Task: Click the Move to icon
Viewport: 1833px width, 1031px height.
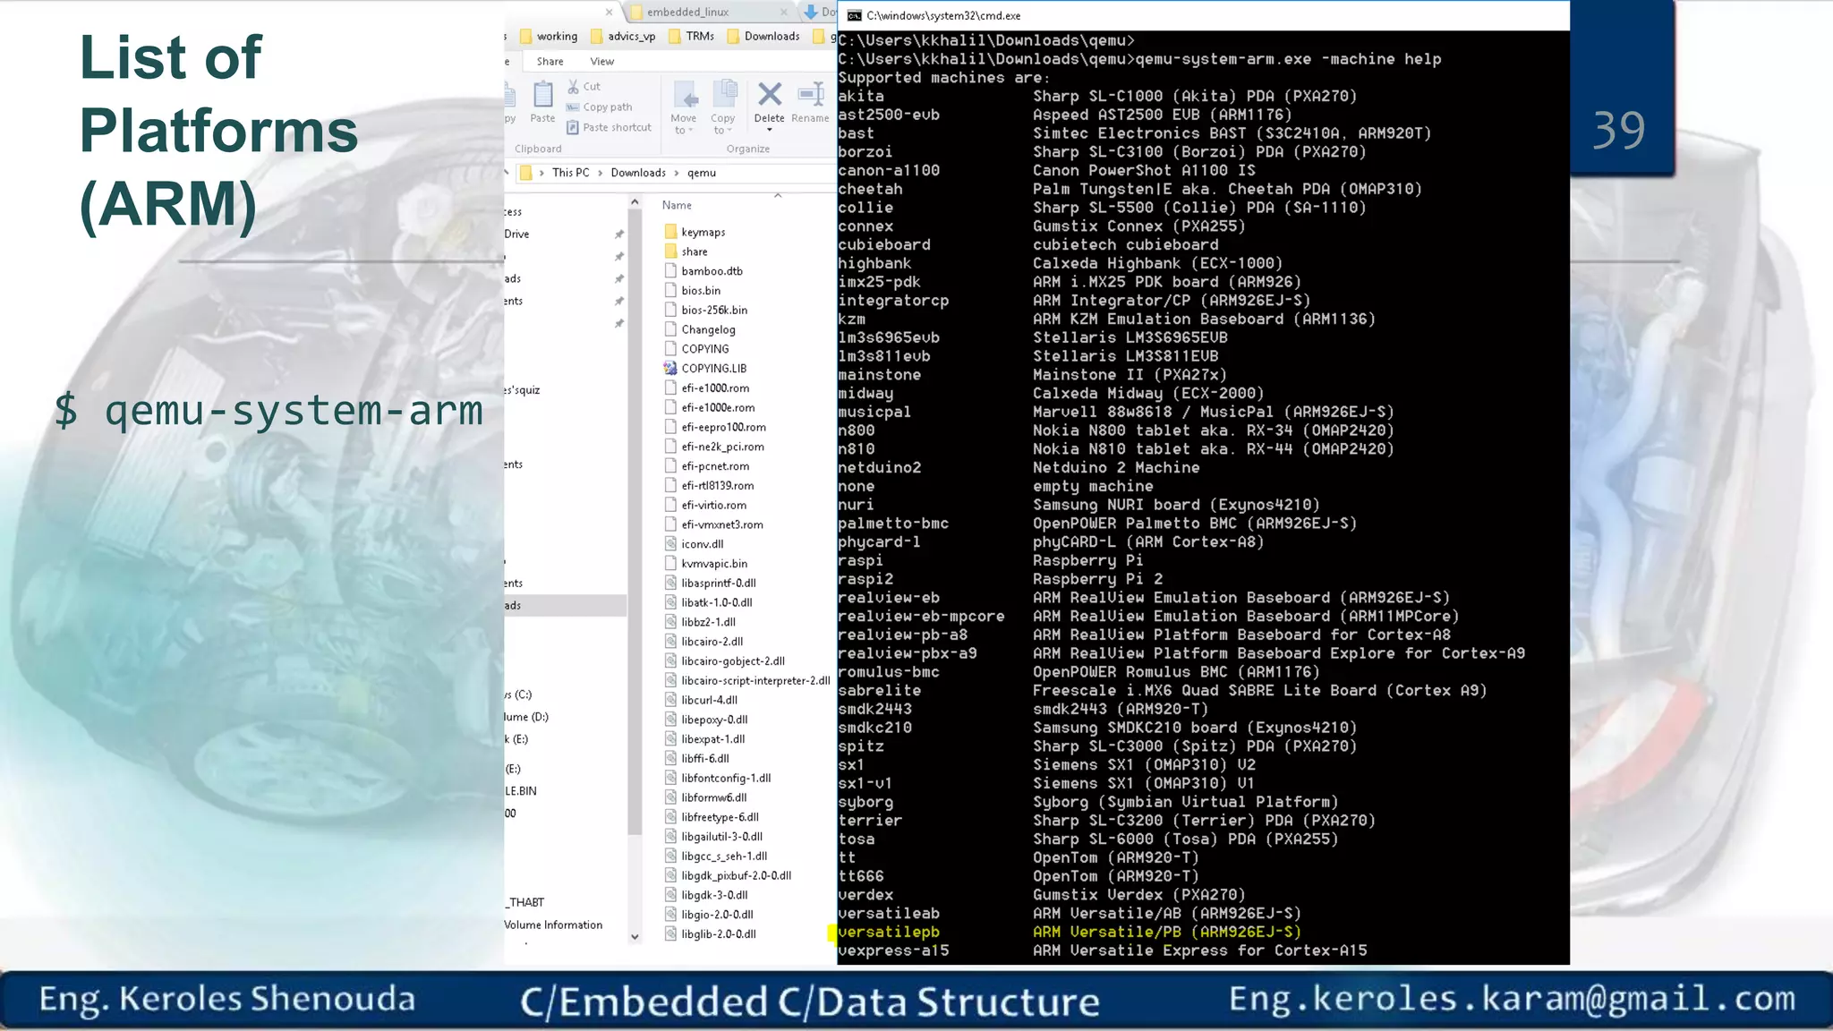Action: 685,95
